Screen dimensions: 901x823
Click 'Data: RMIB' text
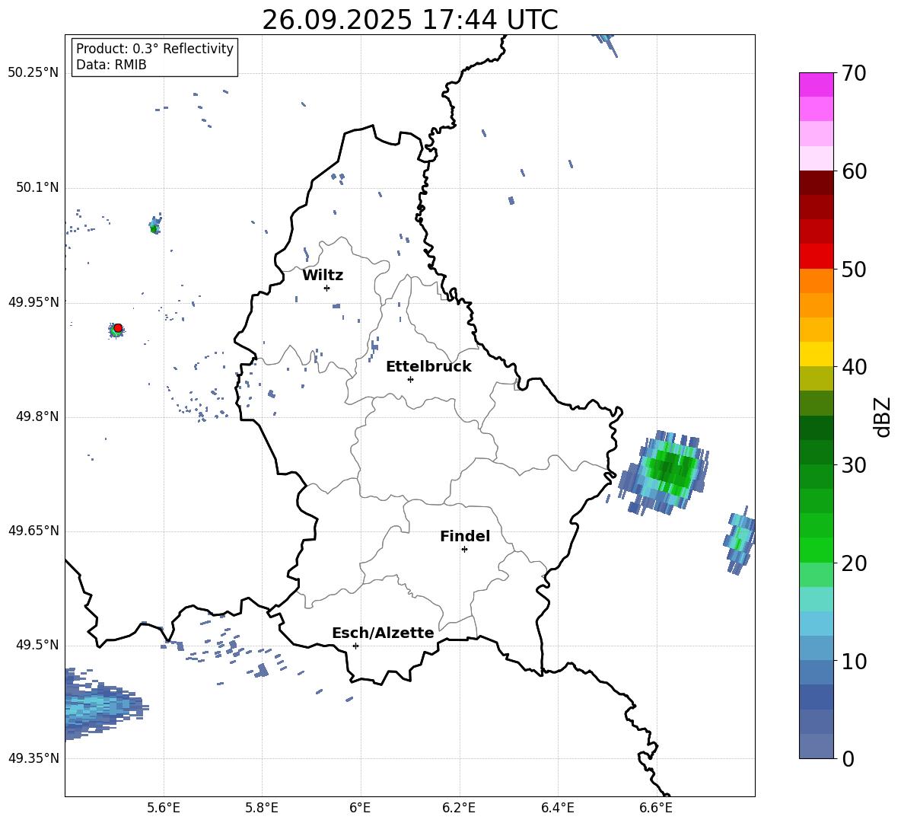[x=111, y=65]
